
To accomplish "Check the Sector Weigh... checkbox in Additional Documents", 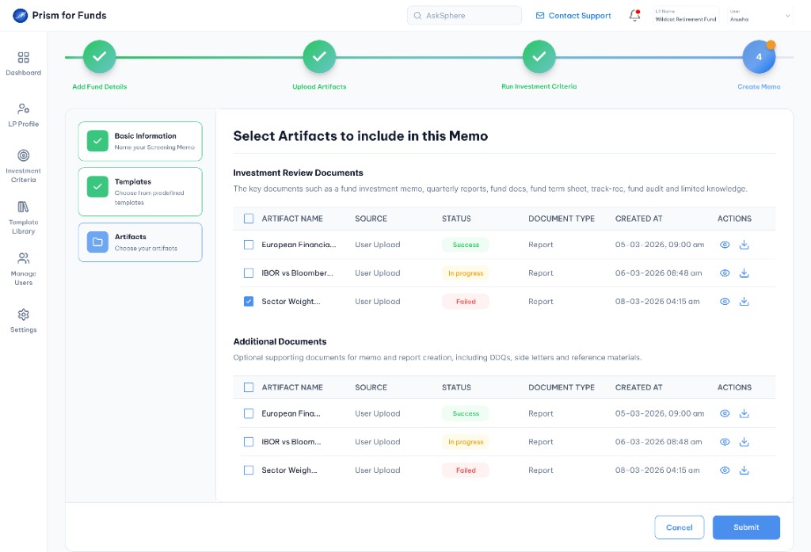I will coord(249,470).
